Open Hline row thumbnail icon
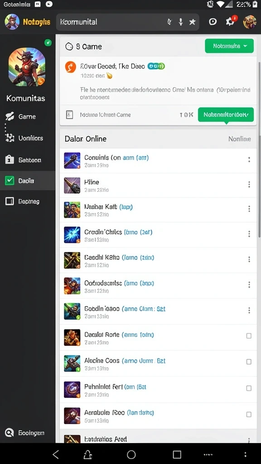The width and height of the screenshot is (261, 464). 72,185
